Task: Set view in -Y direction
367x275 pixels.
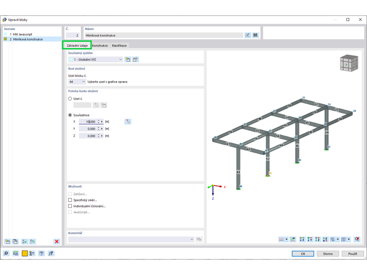Action: pos(310,239)
